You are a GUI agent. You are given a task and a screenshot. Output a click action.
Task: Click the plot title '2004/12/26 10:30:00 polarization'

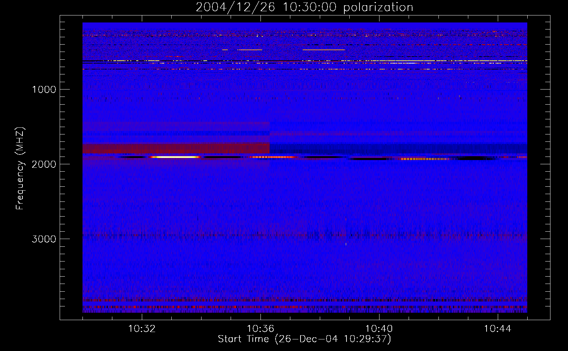(304, 7)
